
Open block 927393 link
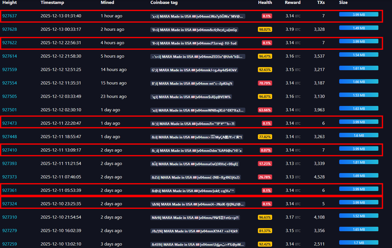point(9,164)
